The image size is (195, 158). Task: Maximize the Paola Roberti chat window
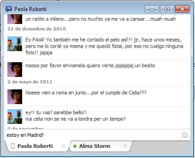click(x=167, y=9)
